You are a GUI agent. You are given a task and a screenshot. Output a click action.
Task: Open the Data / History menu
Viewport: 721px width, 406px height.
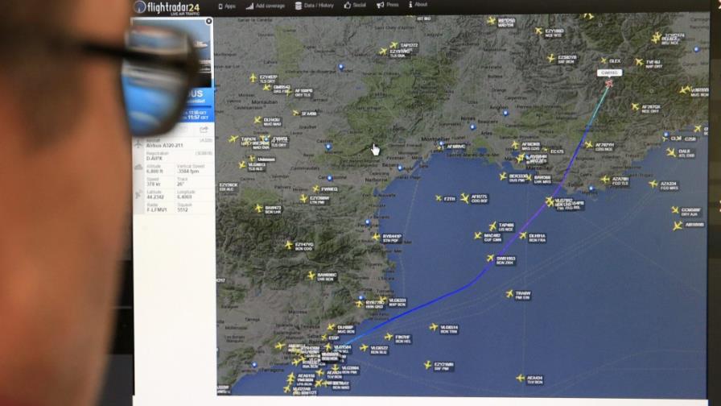coord(315,6)
